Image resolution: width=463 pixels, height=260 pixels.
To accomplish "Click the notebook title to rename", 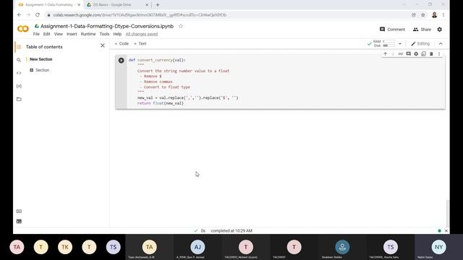I will (x=107, y=26).
